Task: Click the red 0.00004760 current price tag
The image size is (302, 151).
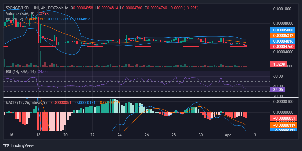Action: point(283,46)
